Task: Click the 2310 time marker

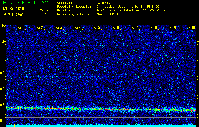Action: 191,28
